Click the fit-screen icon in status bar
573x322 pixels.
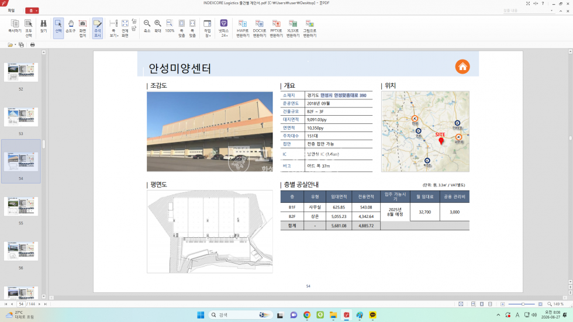(x=461, y=304)
